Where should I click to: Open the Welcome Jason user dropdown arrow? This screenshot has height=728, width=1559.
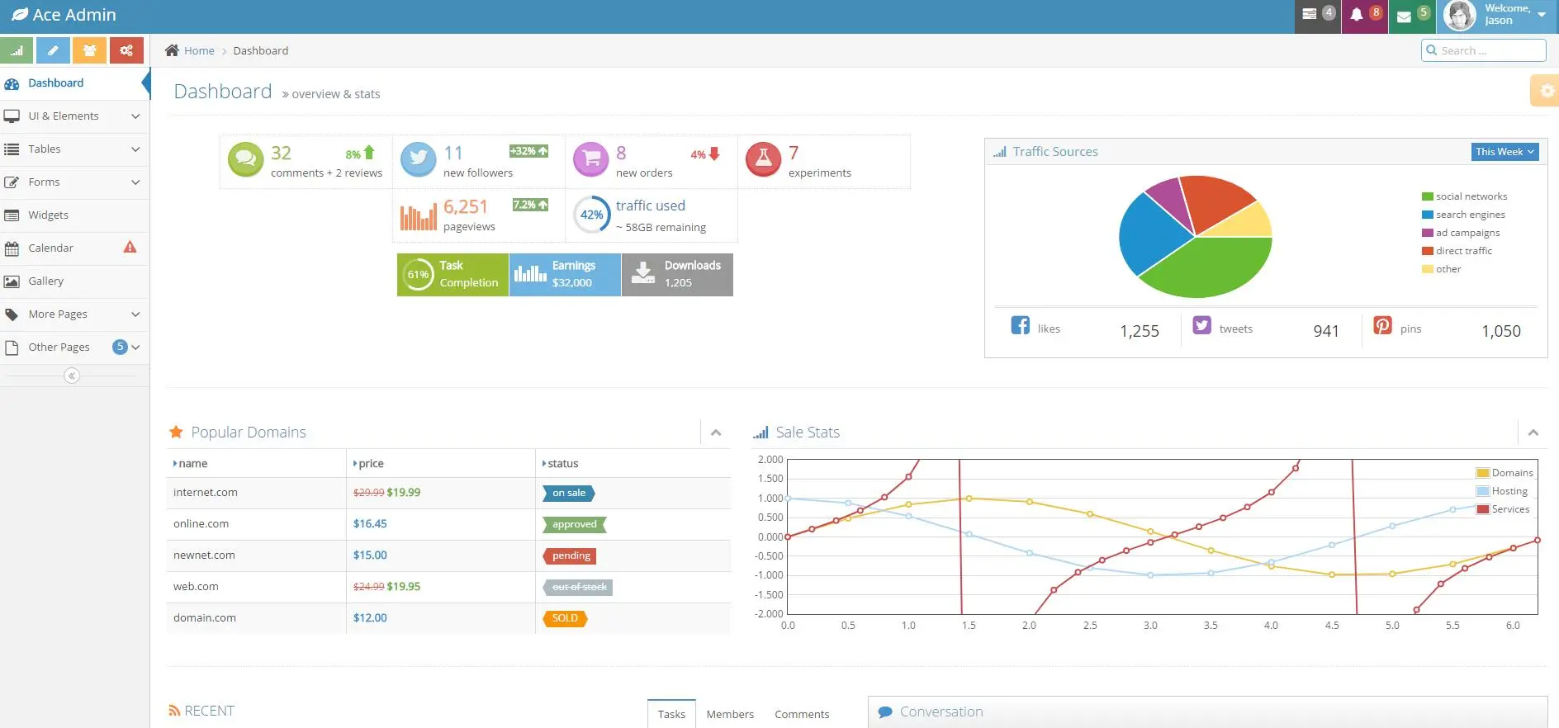pos(1542,15)
